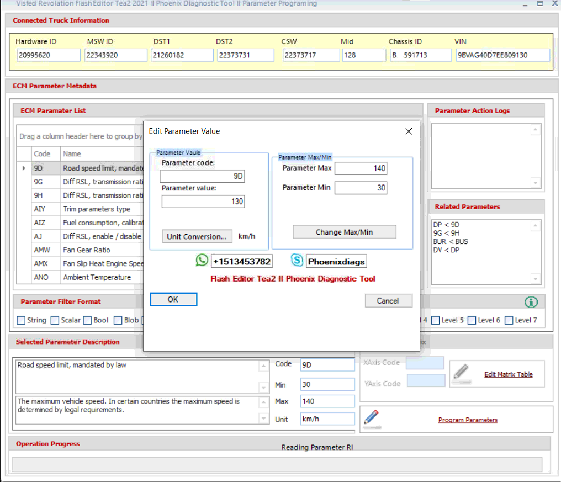Screen dimensions: 561x482
Task: Click the grey pencil Edit Matrix icon
Action: [x=462, y=373]
